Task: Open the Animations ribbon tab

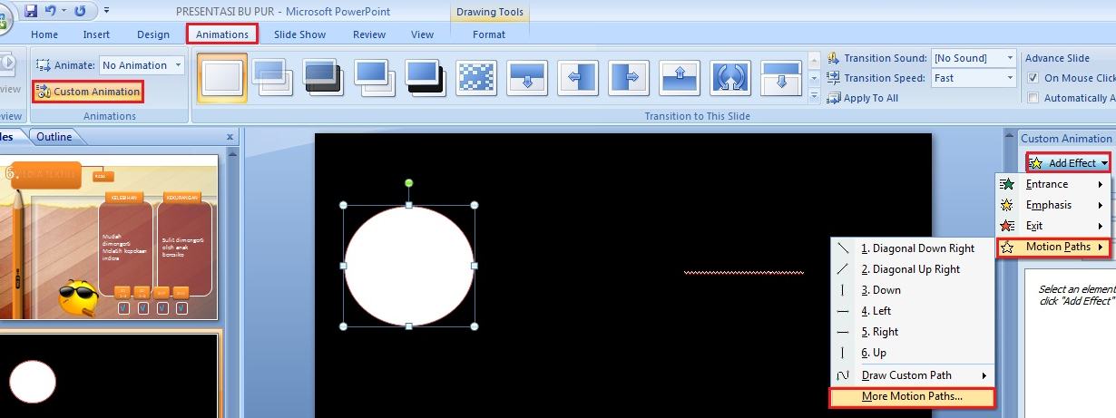Action: coord(222,34)
